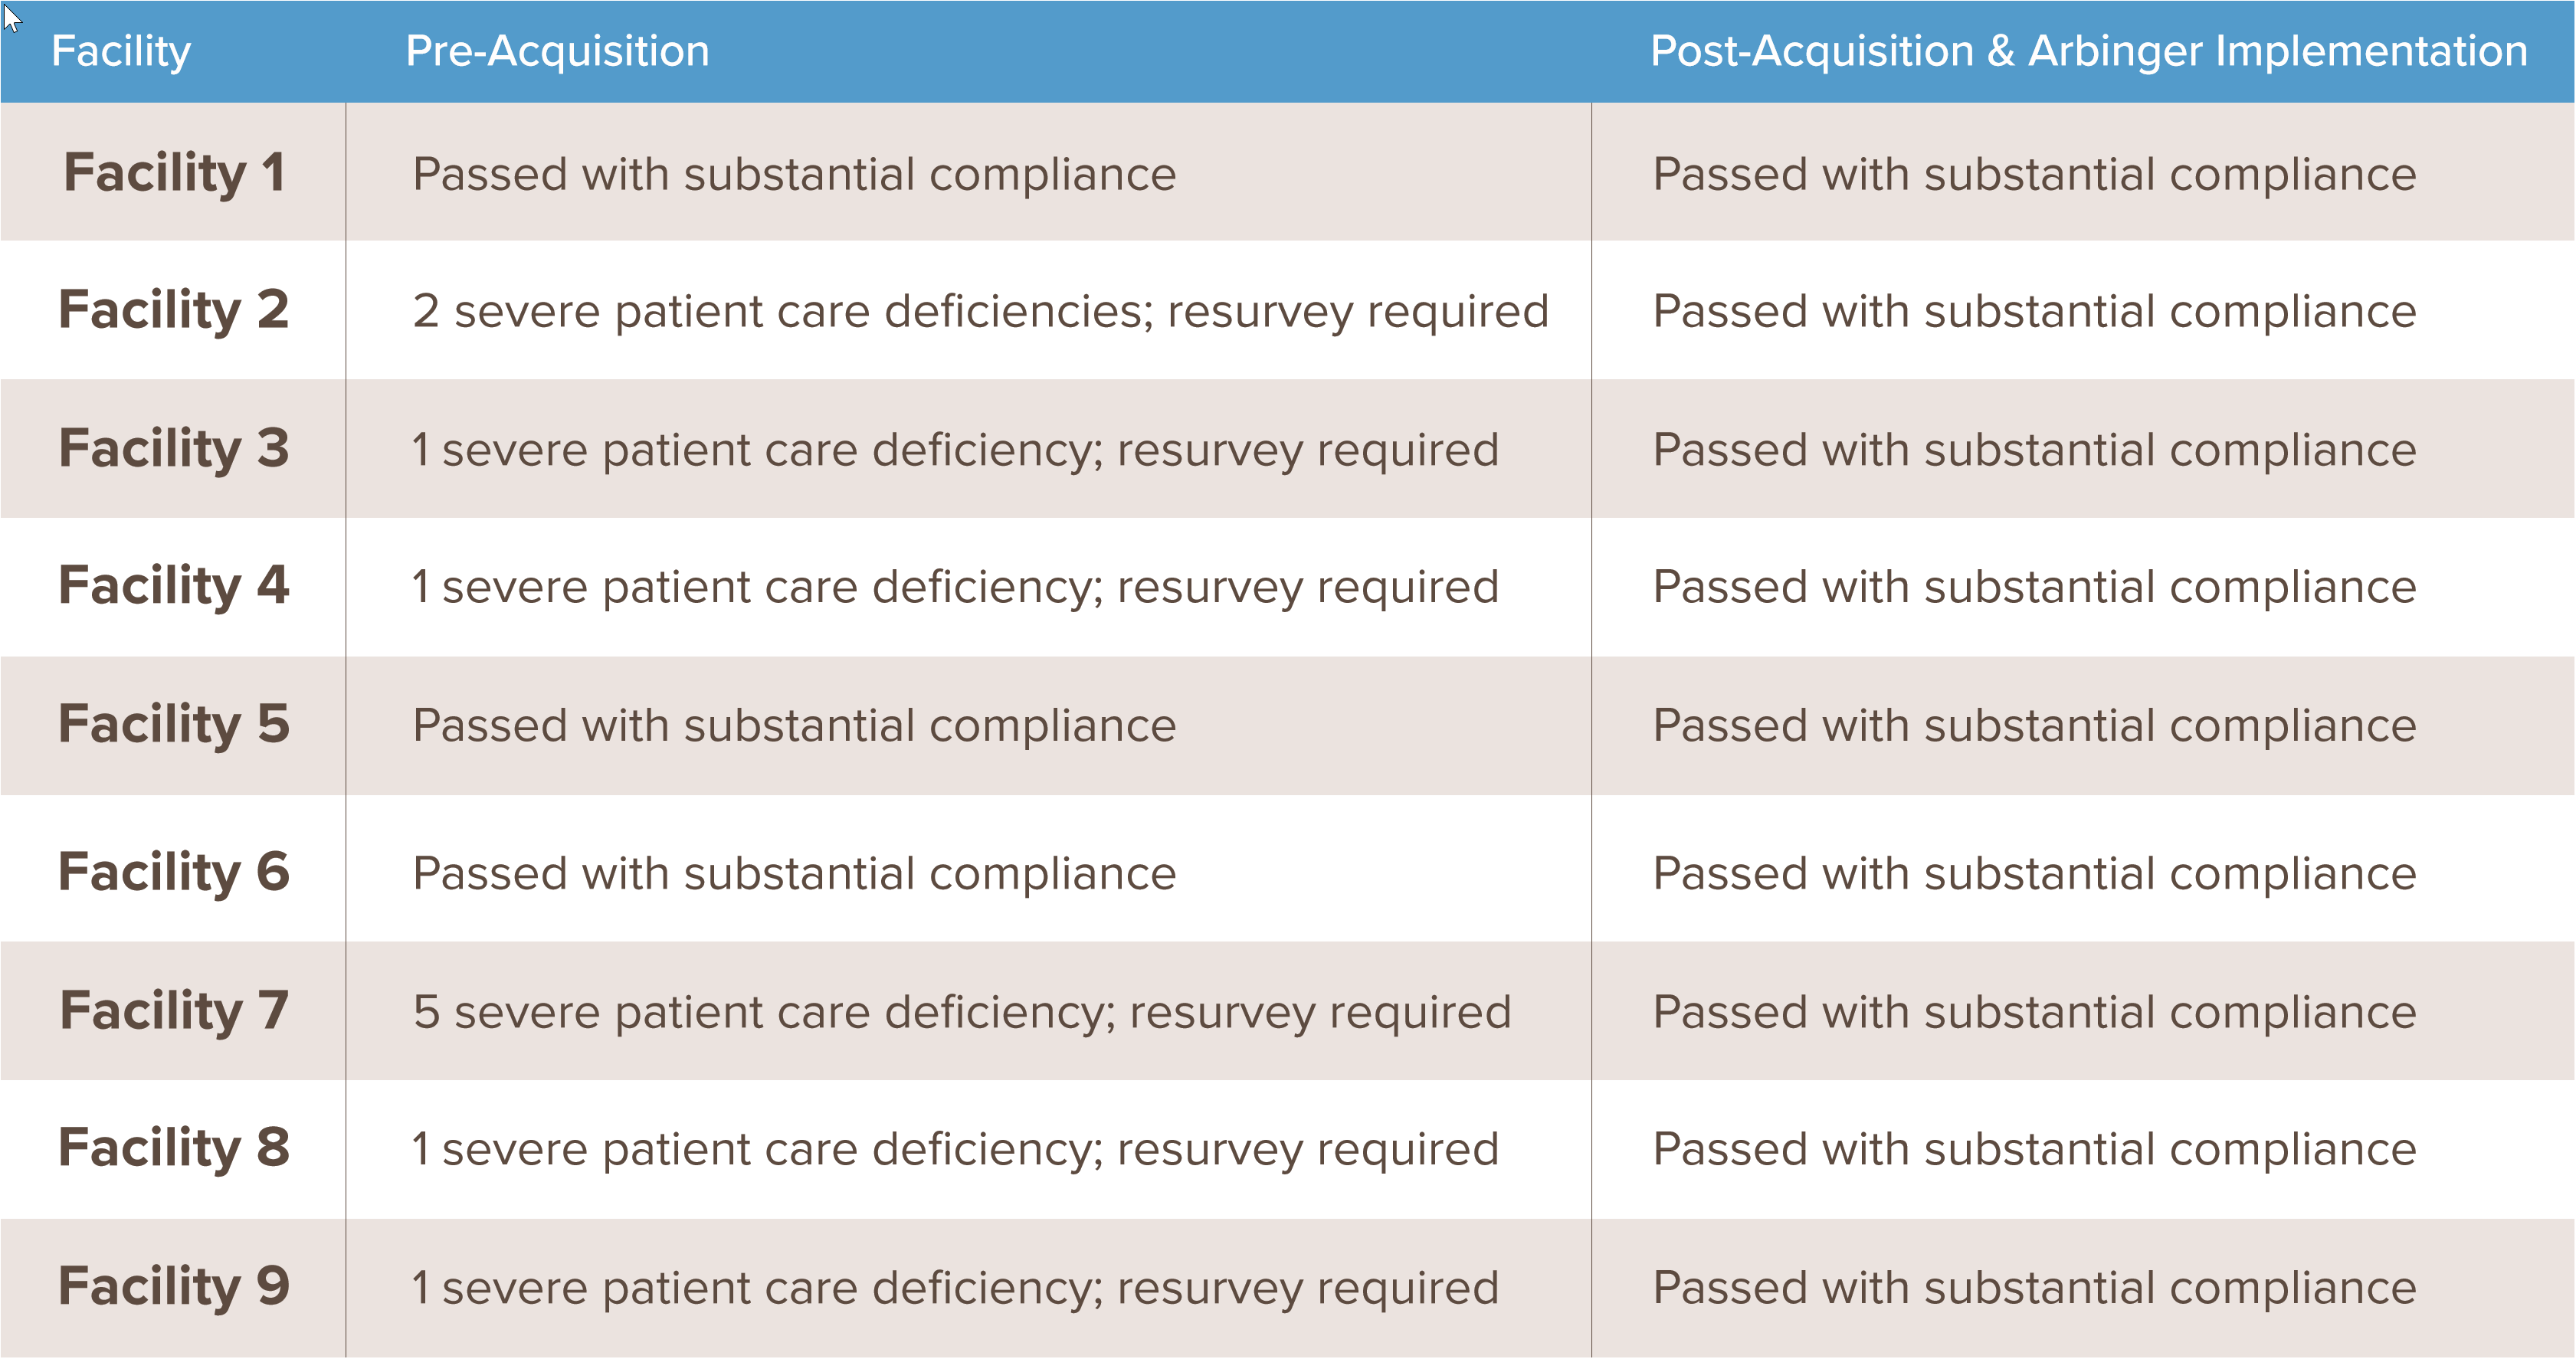Select the Facility 6 row label
The image size is (2576, 1359).
click(x=174, y=872)
